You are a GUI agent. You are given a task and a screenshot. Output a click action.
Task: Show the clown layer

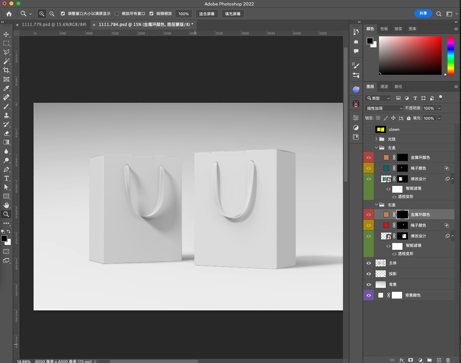point(369,130)
